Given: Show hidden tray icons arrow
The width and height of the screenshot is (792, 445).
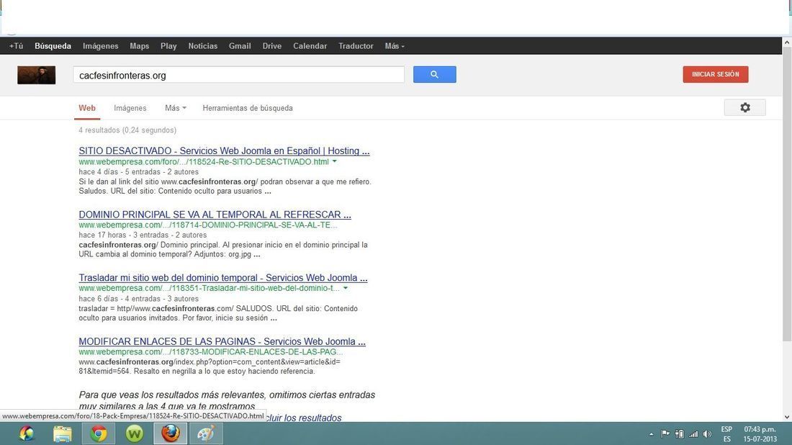Looking at the screenshot, I should click(x=651, y=434).
